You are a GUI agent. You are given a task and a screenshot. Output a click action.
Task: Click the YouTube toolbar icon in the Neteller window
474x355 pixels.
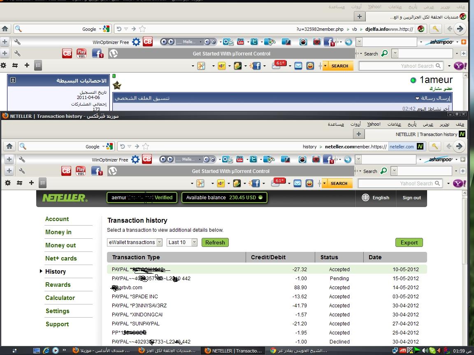[240, 159]
